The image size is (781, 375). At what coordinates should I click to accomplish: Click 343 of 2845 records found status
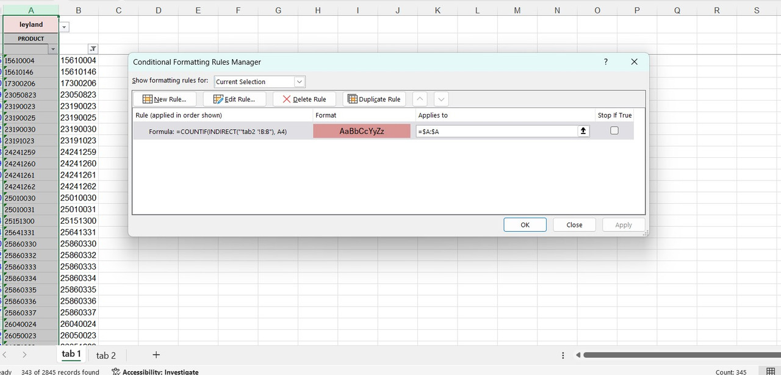click(x=60, y=371)
